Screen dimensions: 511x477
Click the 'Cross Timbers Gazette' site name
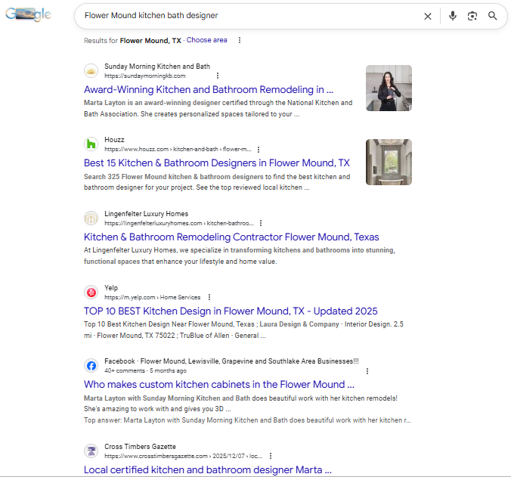140,447
